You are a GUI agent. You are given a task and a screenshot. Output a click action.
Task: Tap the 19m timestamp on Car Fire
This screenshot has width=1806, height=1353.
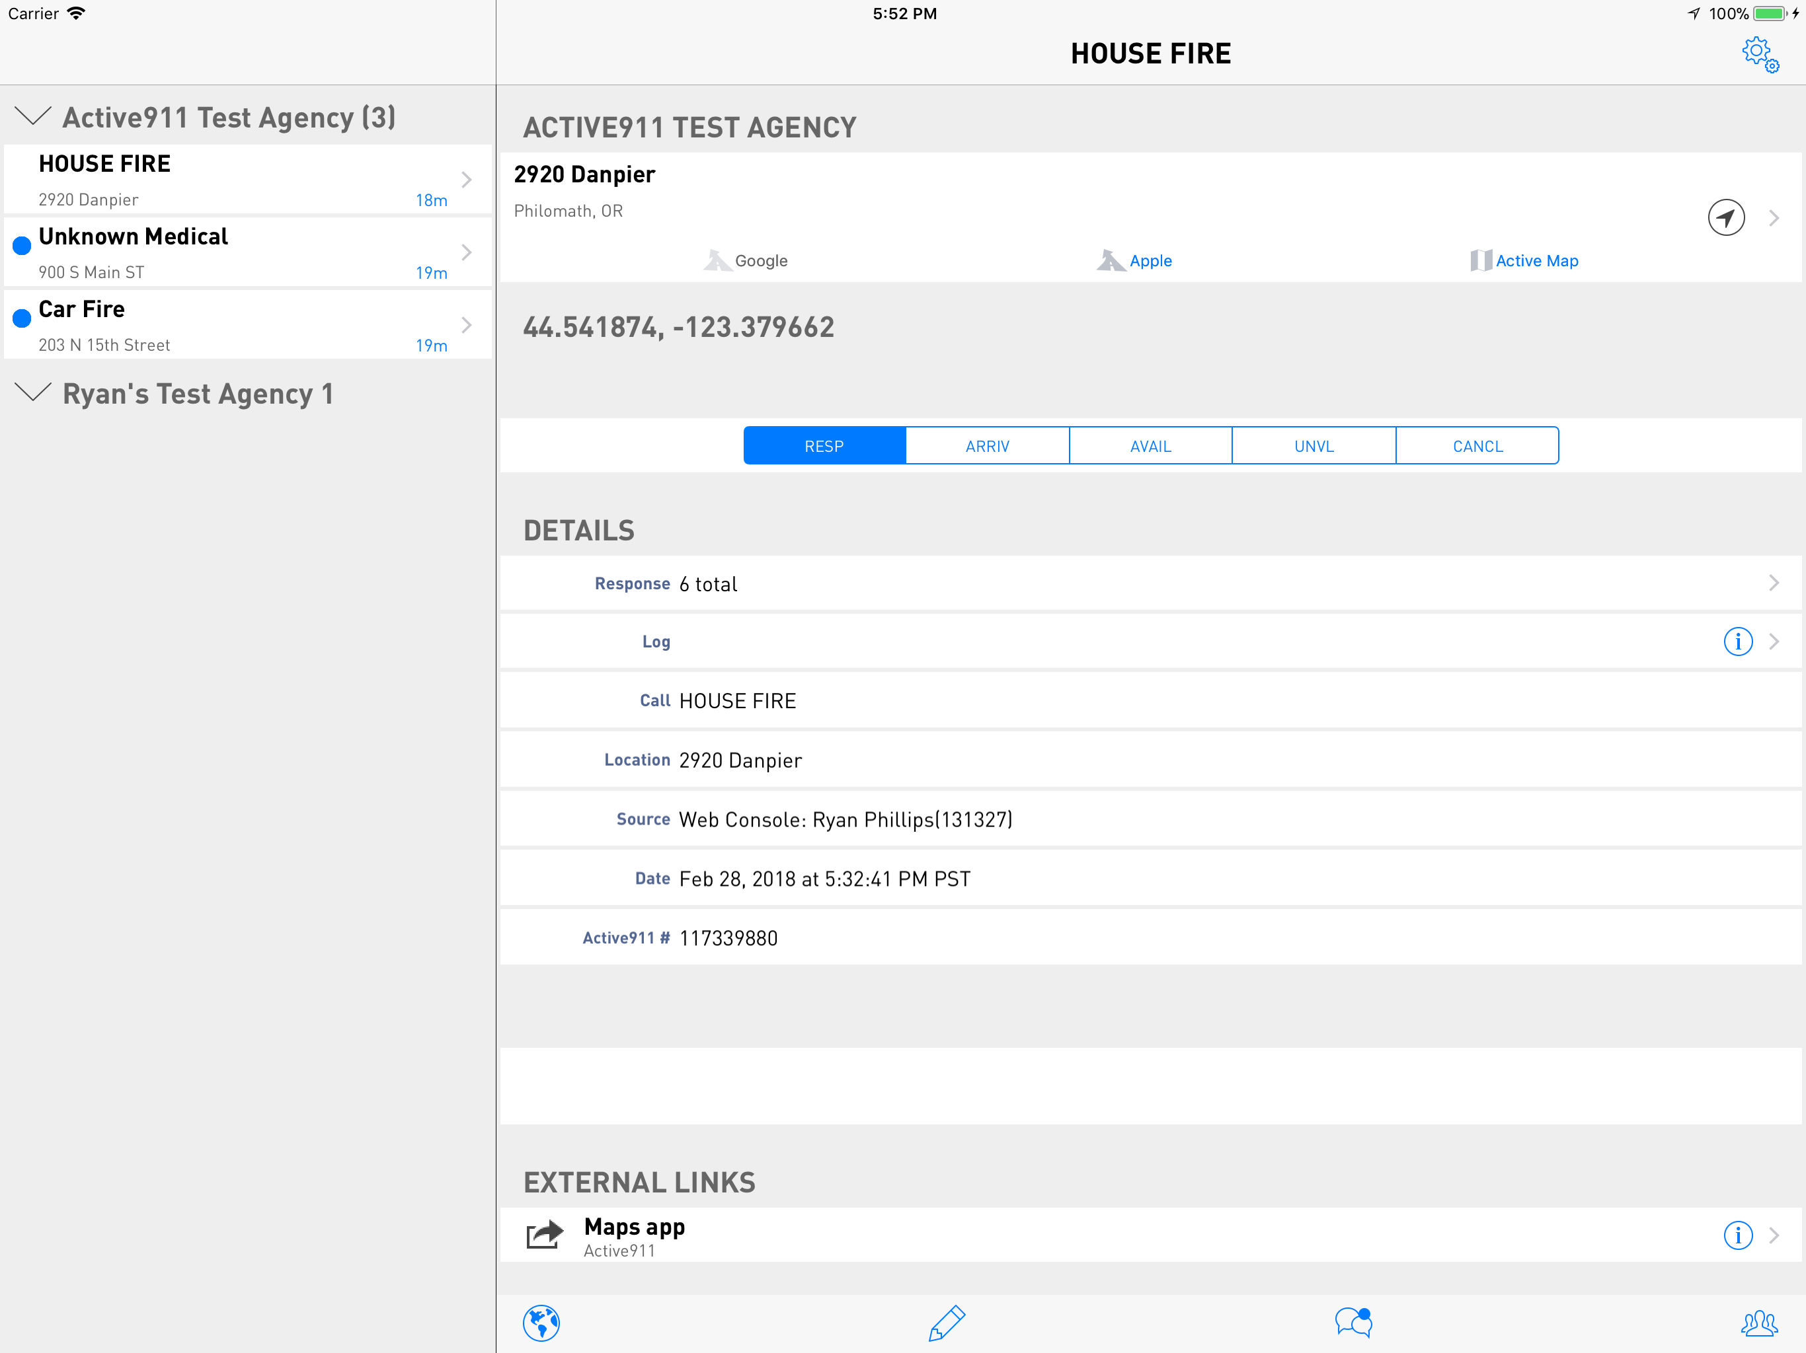(x=431, y=345)
